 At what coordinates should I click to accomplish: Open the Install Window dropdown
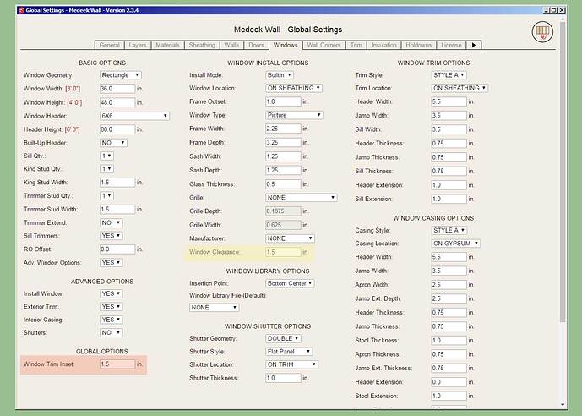[x=111, y=293]
